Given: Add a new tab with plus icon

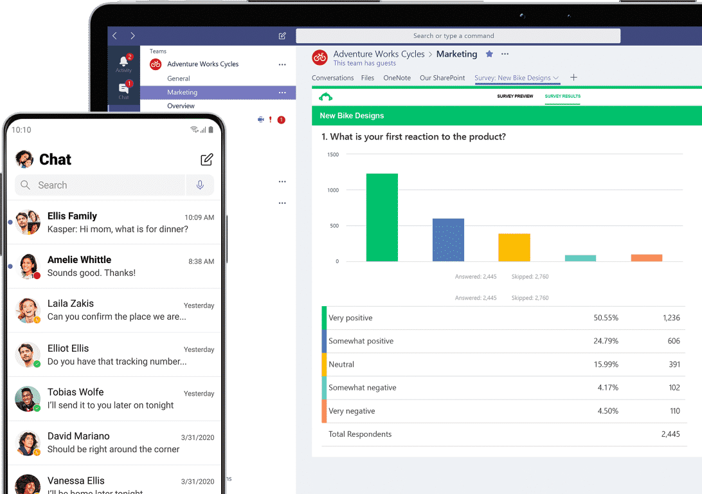Looking at the screenshot, I should point(574,78).
